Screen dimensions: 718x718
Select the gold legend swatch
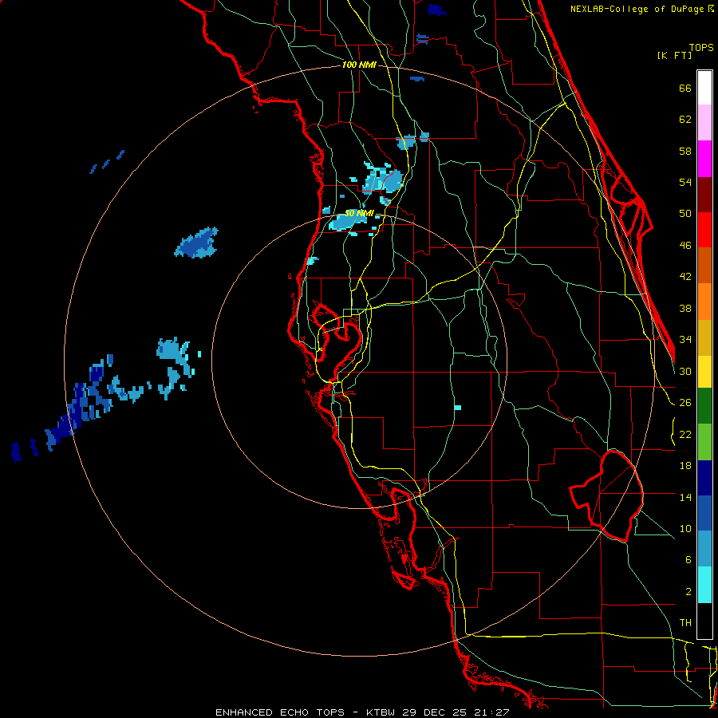click(x=704, y=337)
